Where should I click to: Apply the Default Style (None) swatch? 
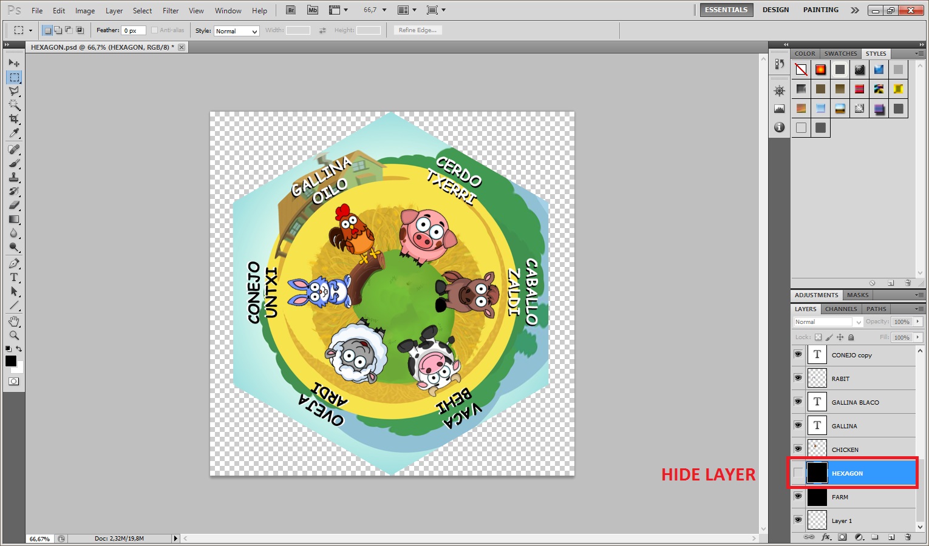tap(801, 70)
